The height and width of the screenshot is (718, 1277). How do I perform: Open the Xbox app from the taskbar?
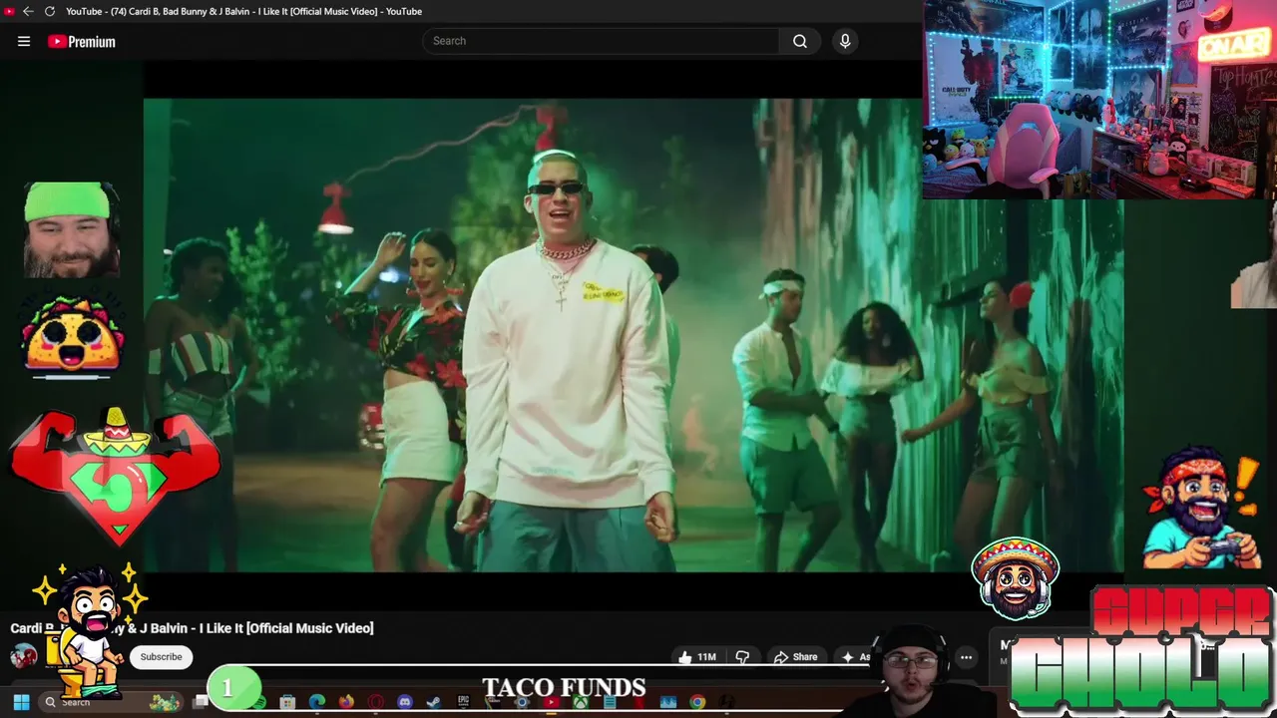click(581, 702)
